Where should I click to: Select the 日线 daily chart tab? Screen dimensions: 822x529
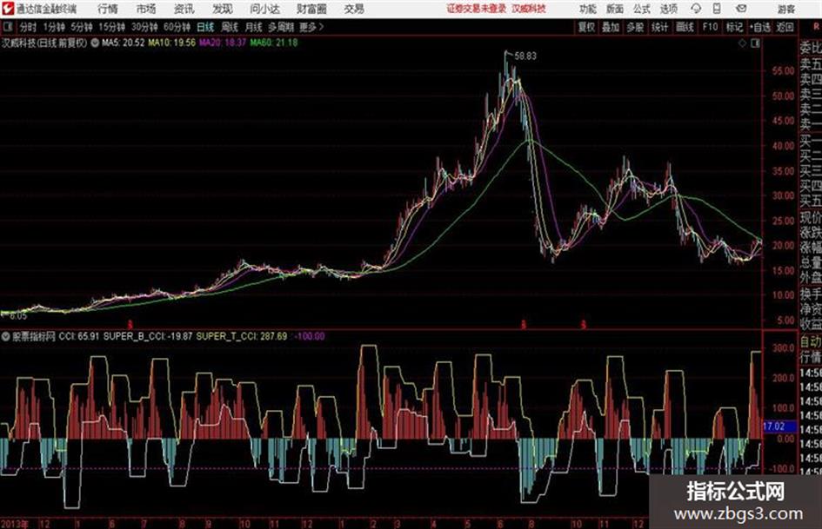point(205,27)
